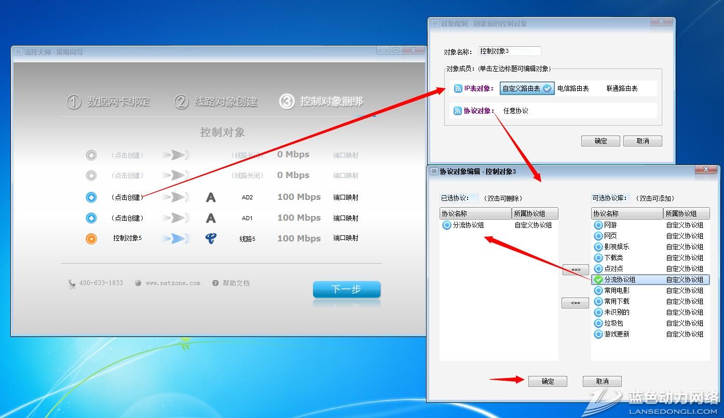Click the RSS icon next to 协议对象
Viewport: 724px width, 418px height.
(458, 111)
